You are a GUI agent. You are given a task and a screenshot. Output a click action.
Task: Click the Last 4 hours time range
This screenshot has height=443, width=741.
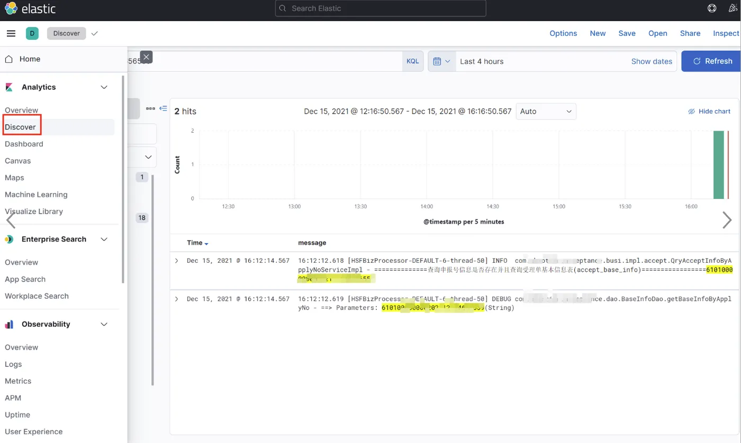pyautogui.click(x=482, y=61)
